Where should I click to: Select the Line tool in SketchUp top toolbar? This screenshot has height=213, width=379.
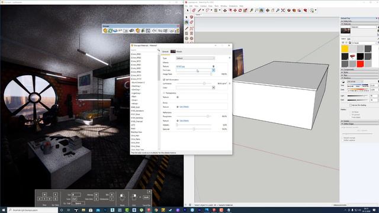[199, 11]
